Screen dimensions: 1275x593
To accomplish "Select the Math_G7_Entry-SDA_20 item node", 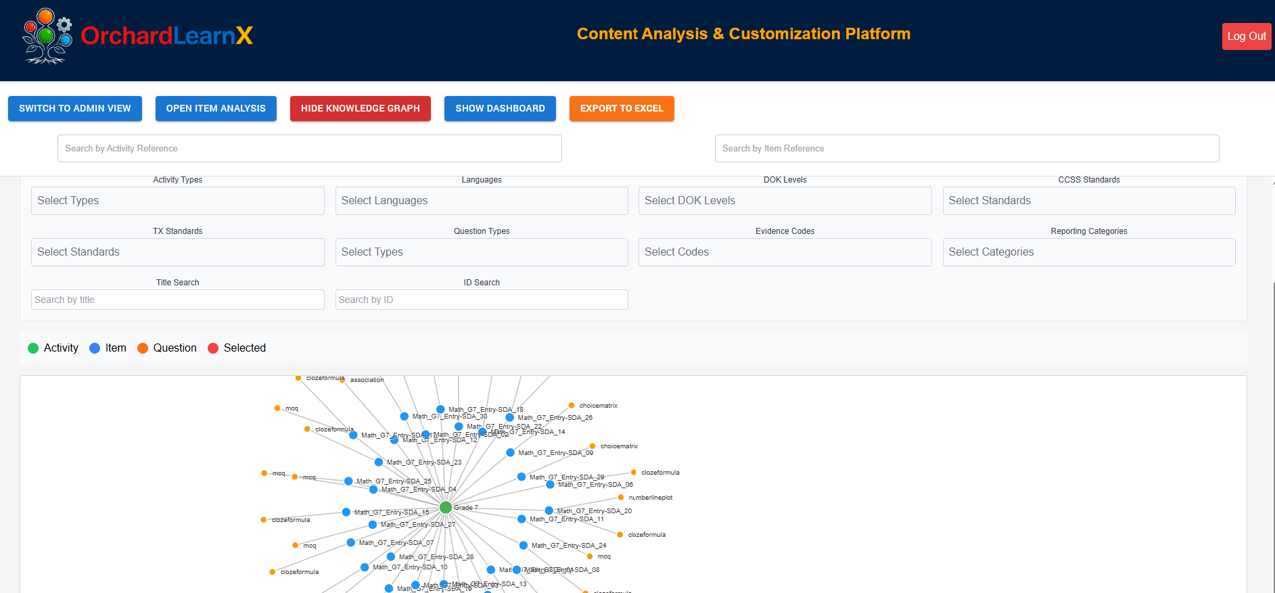I will click(549, 511).
